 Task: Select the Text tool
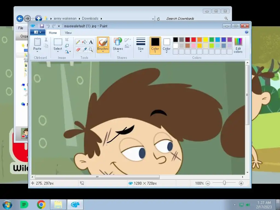[91, 42]
